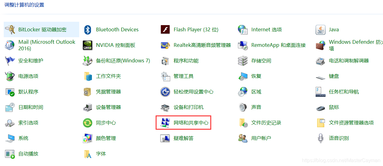This screenshot has height=166, width=383.
Task: Open the 自动播放 icon
Action: point(10,154)
